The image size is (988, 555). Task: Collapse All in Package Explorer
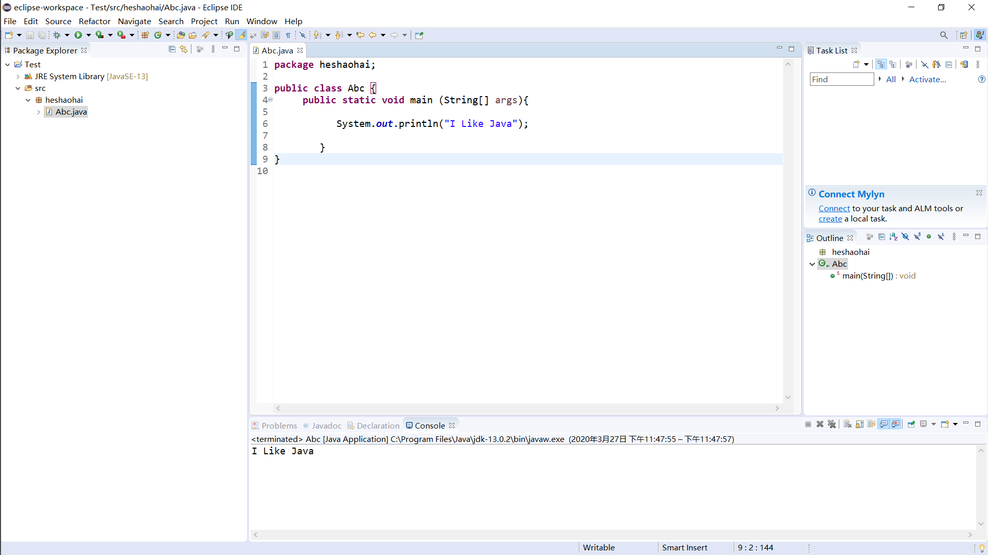click(x=172, y=49)
